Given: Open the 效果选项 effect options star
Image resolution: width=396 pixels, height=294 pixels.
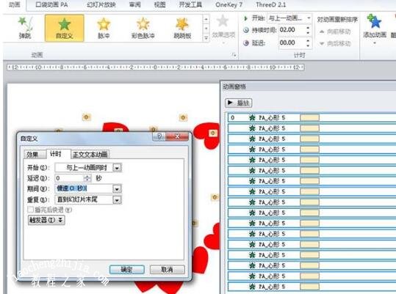Looking at the screenshot, I should click(x=223, y=21).
